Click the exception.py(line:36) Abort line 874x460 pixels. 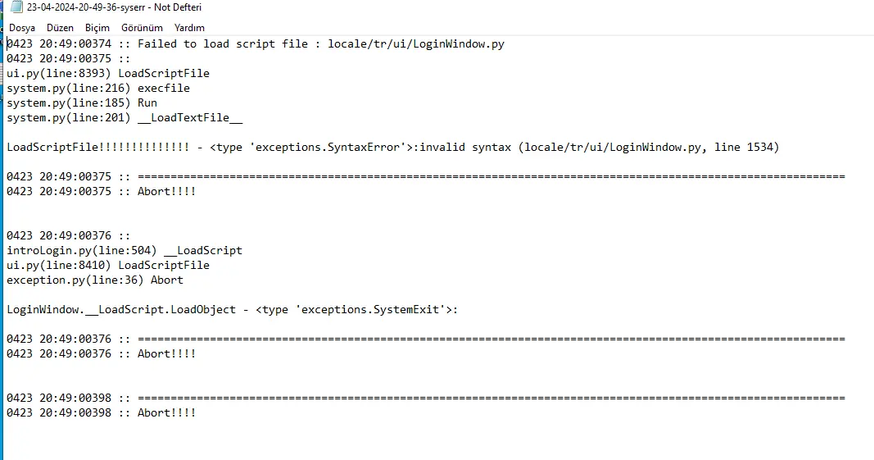[x=95, y=280]
